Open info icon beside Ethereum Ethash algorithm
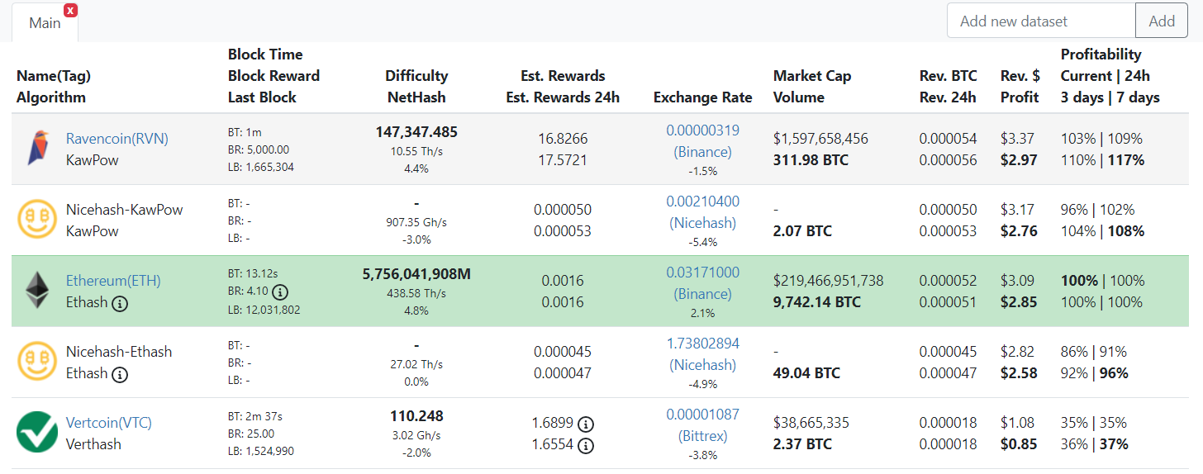The image size is (1203, 474). point(120,303)
